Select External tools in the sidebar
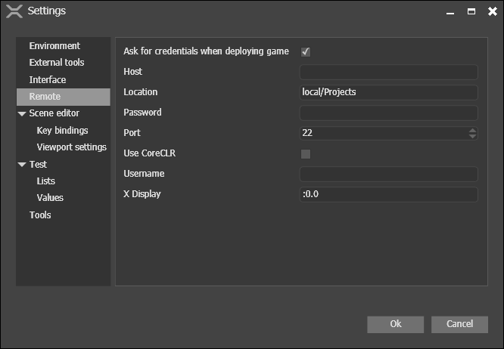Image resolution: width=504 pixels, height=349 pixels. [x=57, y=63]
